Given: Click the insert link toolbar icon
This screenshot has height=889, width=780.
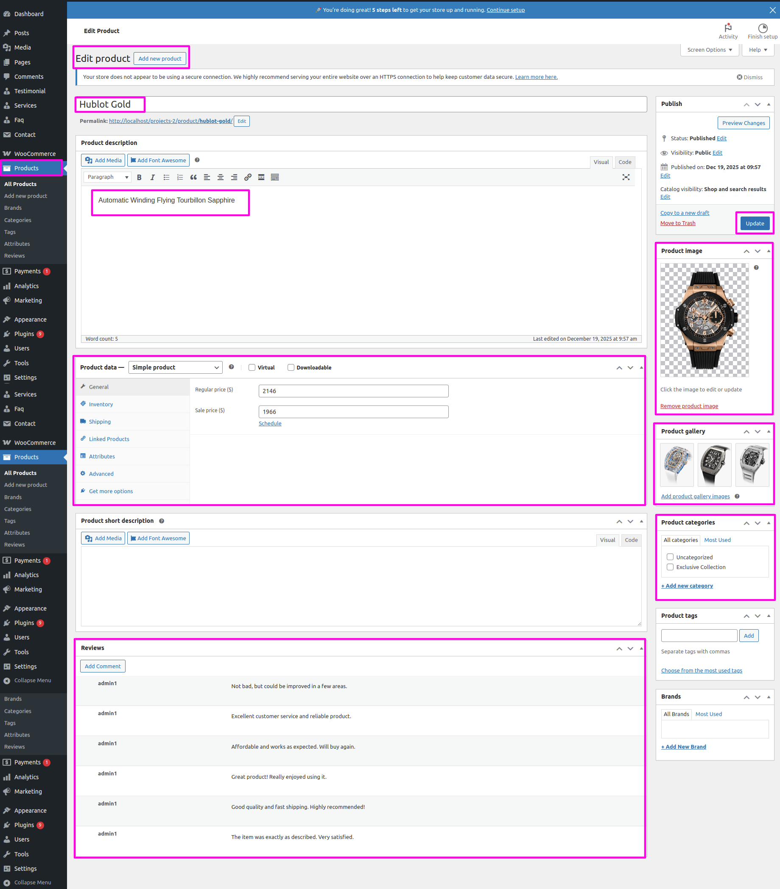Looking at the screenshot, I should tap(248, 177).
